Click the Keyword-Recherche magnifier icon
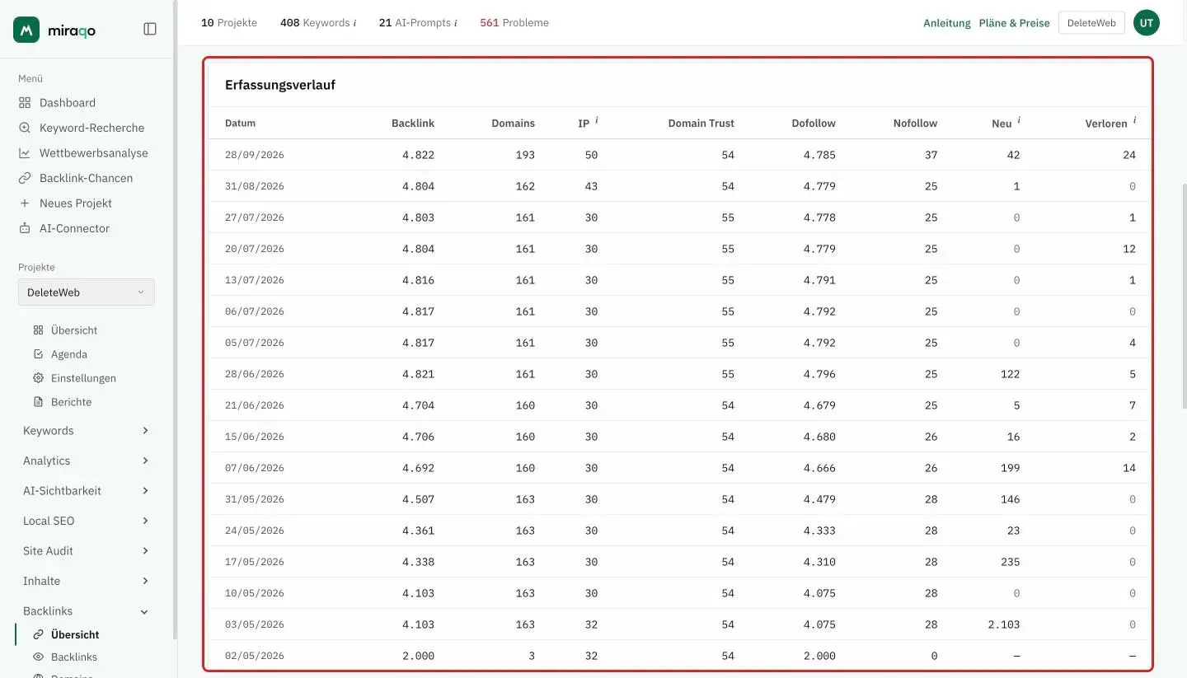Screen dimensions: 1187x678 point(25,128)
